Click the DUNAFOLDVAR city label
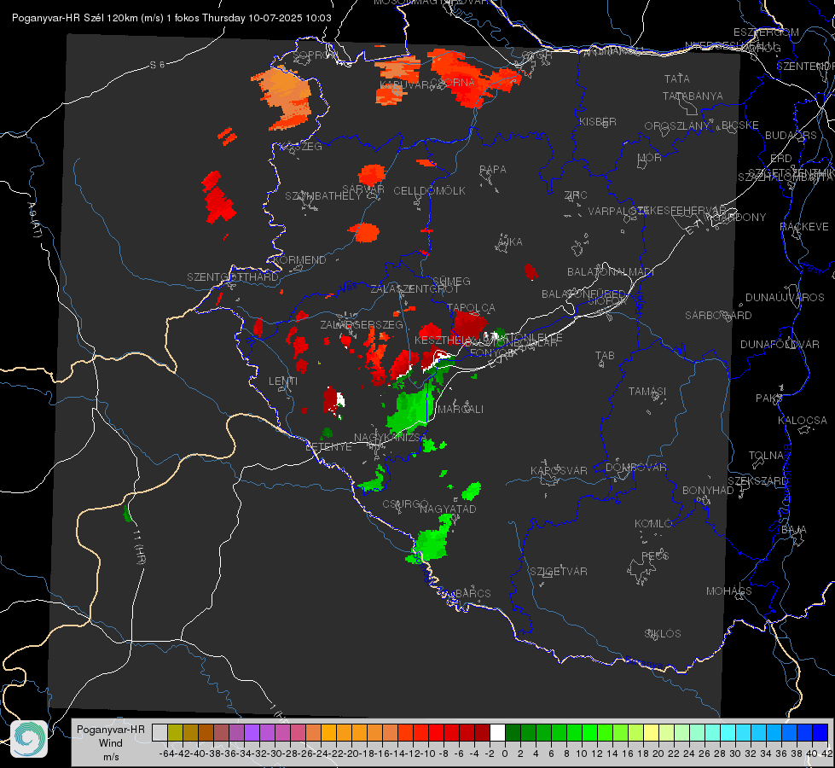835x768 pixels. [780, 344]
